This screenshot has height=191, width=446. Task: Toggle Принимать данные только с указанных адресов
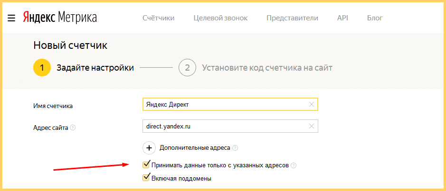pyautogui.click(x=146, y=165)
